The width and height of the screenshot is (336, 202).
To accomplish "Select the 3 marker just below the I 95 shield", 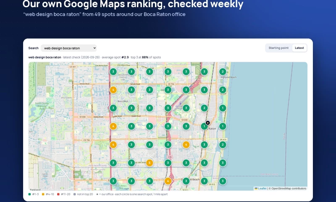I will (x=168, y=163).
